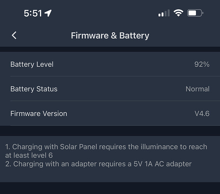
Task: Tap the Solar Panel charging note
Action: tap(106, 151)
